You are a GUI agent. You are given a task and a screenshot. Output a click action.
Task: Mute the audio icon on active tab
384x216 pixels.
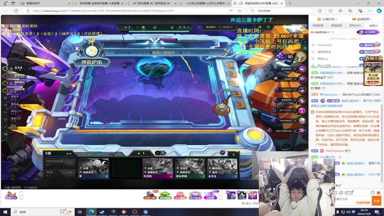coord(241,3)
